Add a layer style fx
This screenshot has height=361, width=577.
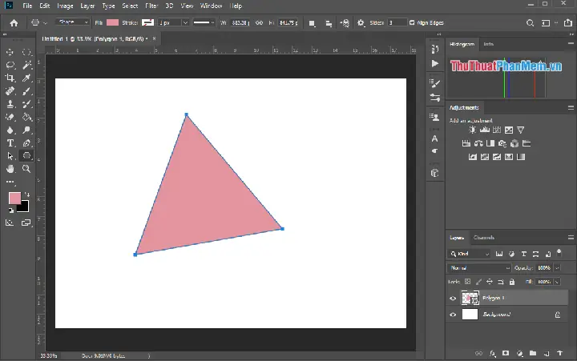pyautogui.click(x=493, y=353)
